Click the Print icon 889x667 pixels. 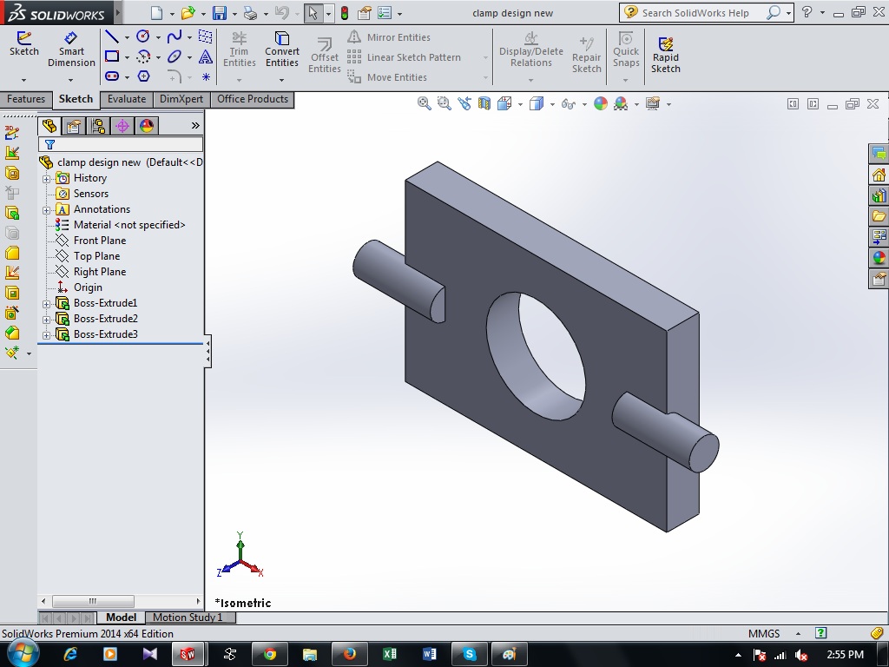(x=250, y=12)
